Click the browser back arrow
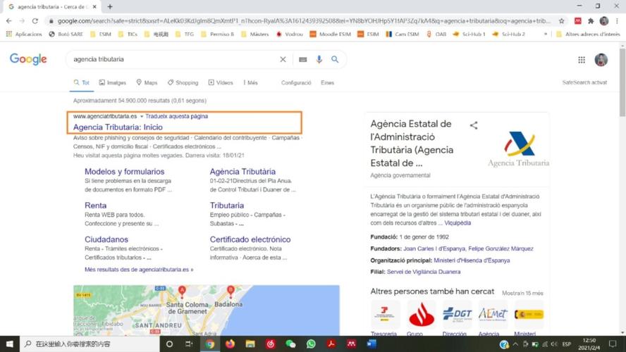The height and width of the screenshot is (352, 626). tap(8, 20)
